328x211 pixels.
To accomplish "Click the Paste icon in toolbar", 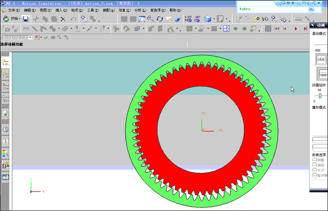I will coord(54,19).
